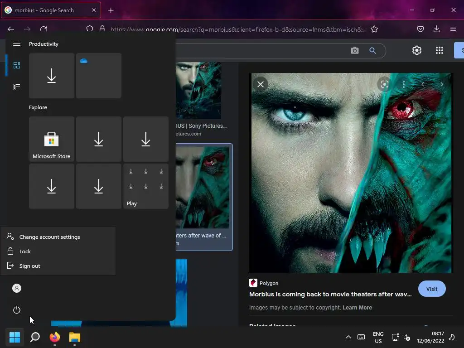This screenshot has height=348, width=464.
Task: Click the Firefox address bar URL
Action: pyautogui.click(x=238, y=29)
